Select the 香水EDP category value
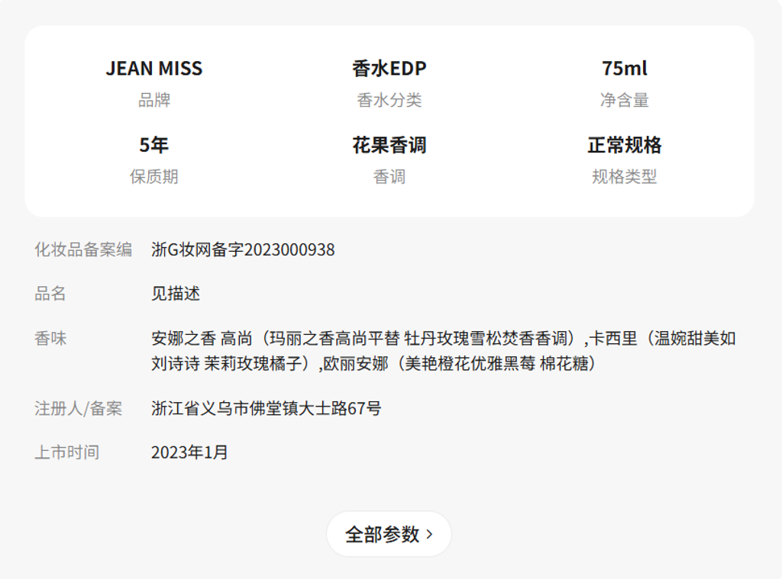This screenshot has width=782, height=579. point(389,69)
